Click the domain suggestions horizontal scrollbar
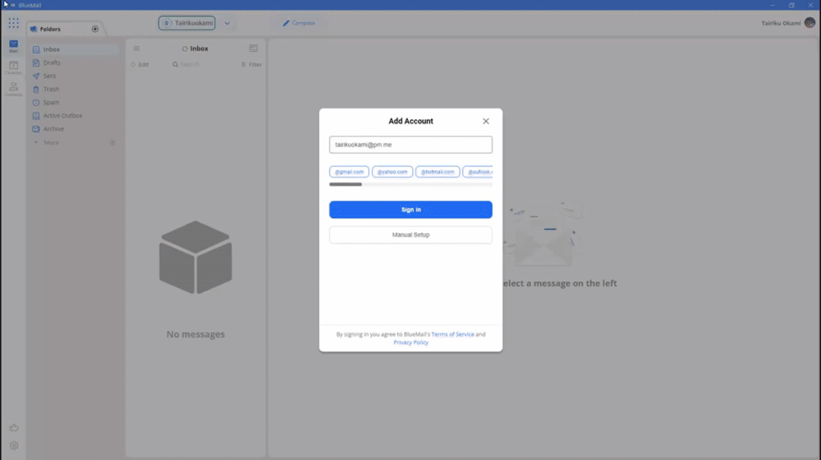821x460 pixels. 346,185
